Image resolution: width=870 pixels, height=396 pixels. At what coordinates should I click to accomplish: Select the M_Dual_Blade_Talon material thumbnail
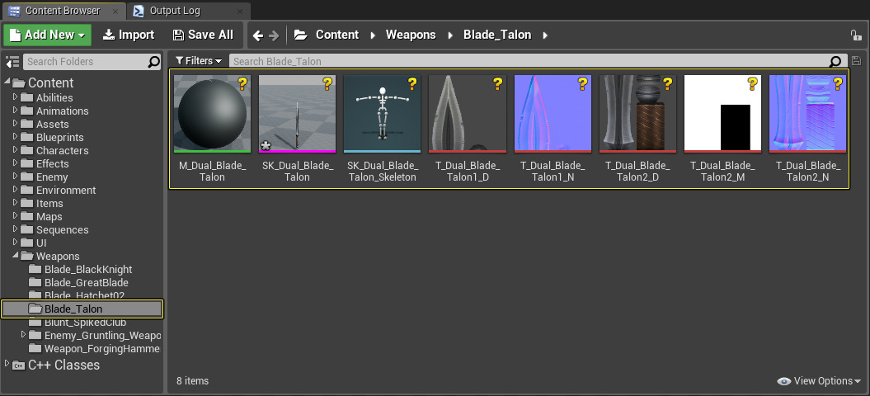(212, 114)
